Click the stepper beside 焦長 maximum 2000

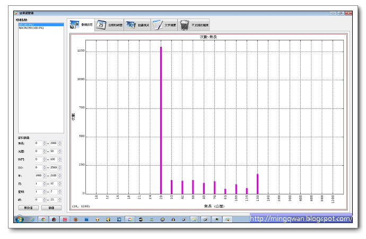(60, 143)
